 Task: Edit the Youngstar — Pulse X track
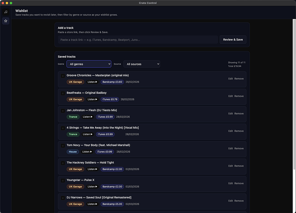(230, 183)
